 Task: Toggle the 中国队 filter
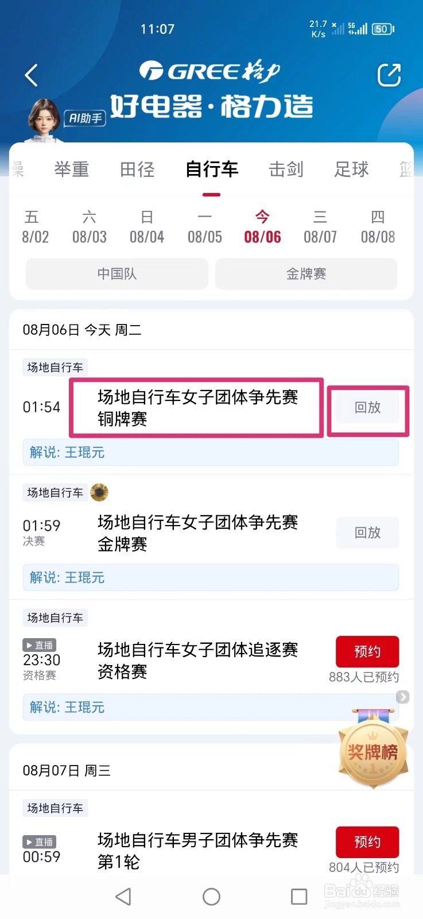(117, 274)
